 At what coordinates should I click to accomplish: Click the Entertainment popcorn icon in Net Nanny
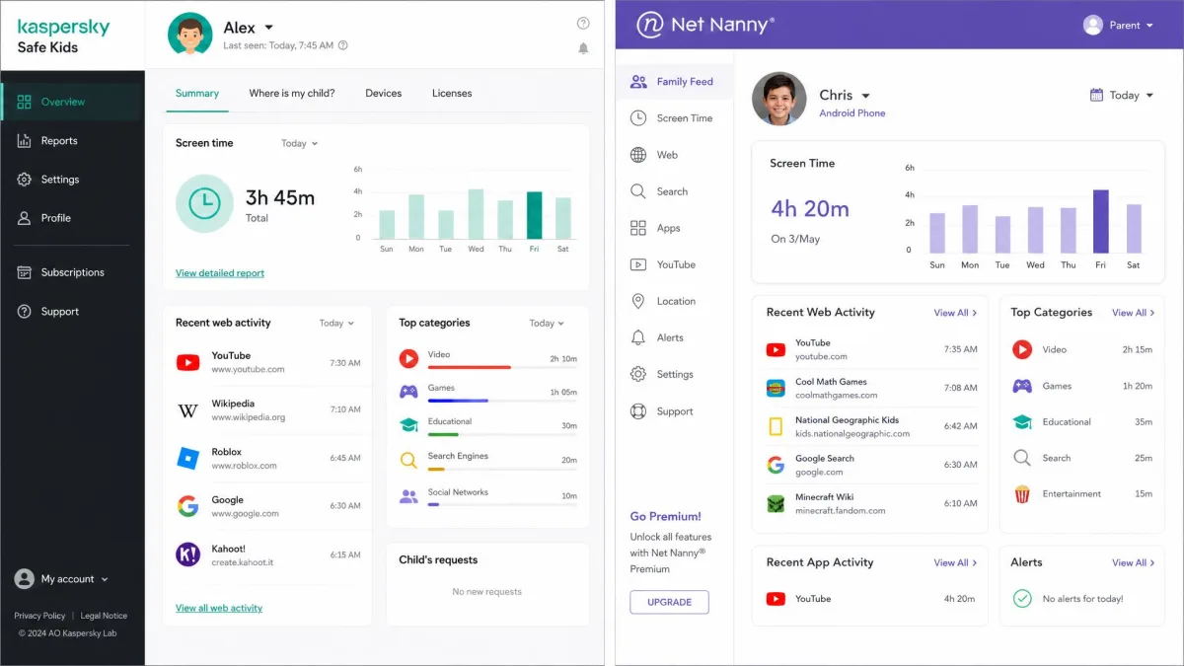(1022, 493)
